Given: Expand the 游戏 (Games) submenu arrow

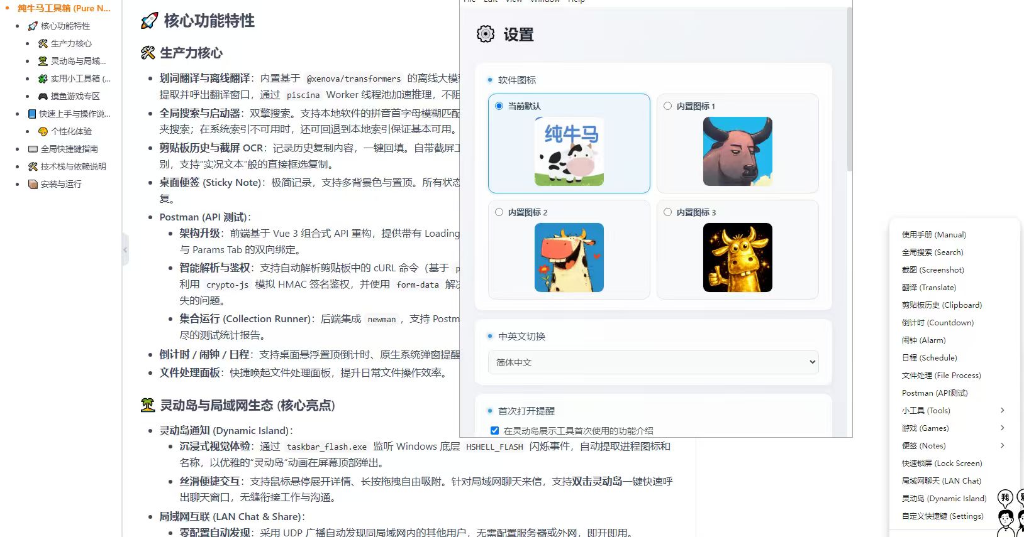Looking at the screenshot, I should click(x=1003, y=428).
